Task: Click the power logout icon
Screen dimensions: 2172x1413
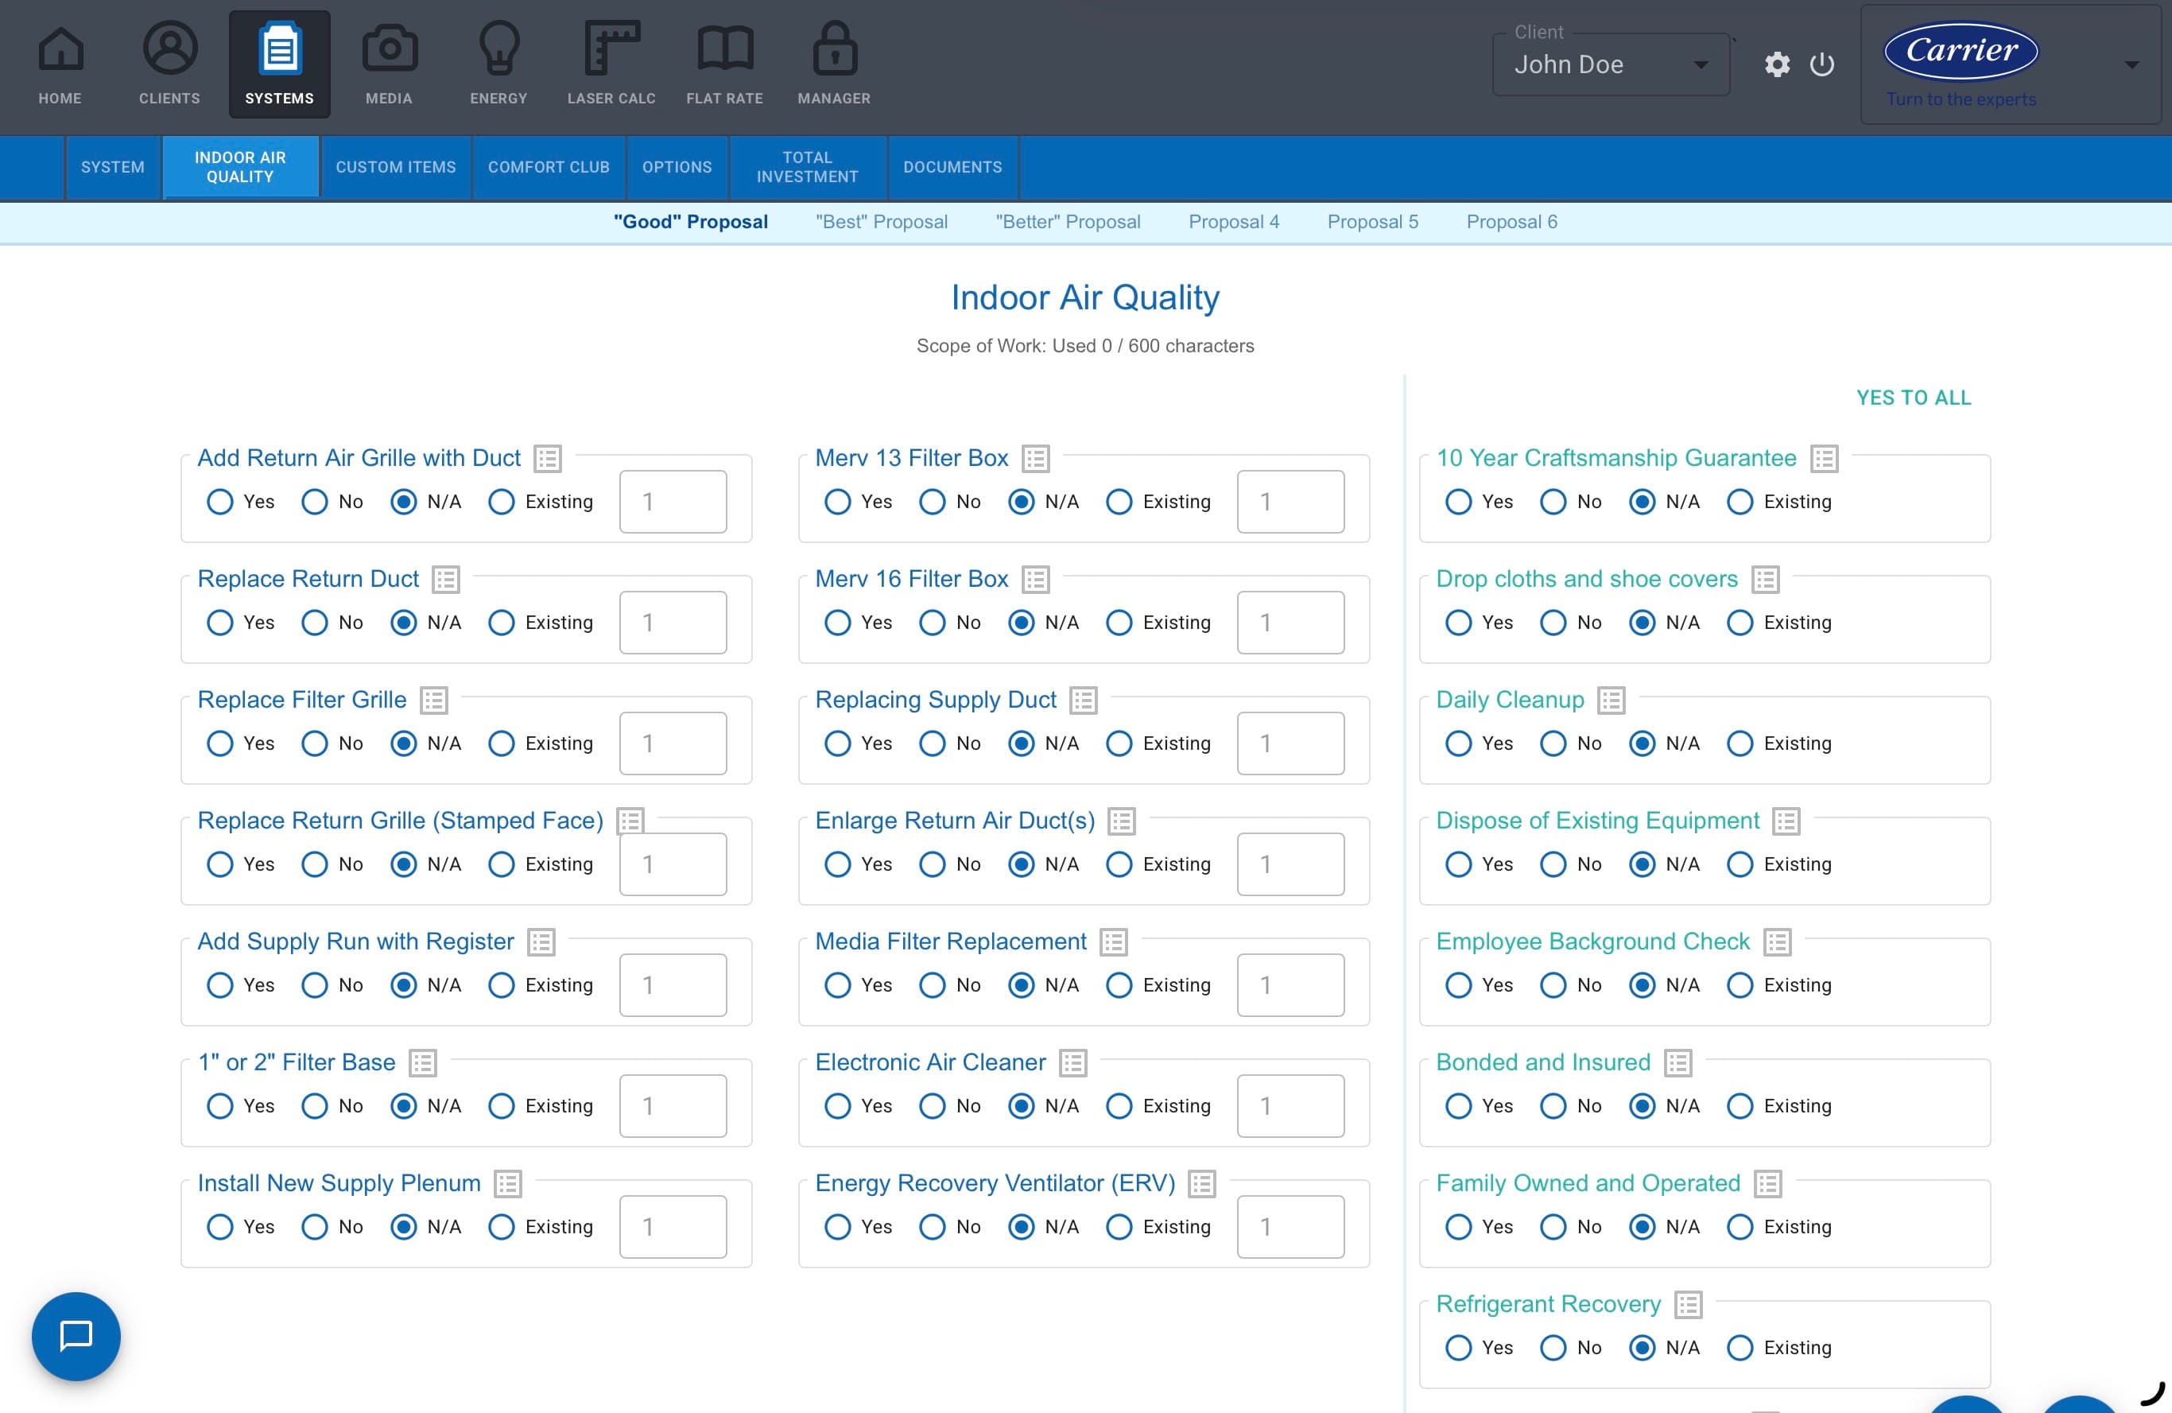Action: tap(1821, 65)
